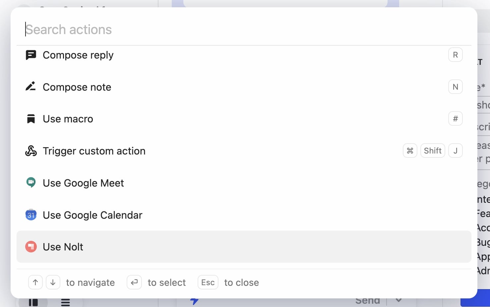
Task: Open the dropdown chevron beside Send
Action: click(x=398, y=300)
